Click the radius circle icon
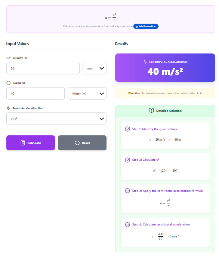The image size is (219, 258). (x=8, y=83)
